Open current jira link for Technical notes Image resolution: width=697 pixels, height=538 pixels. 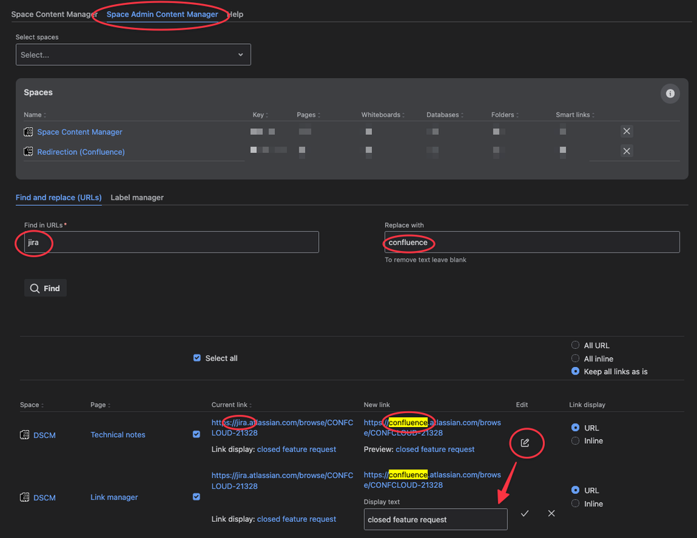(283, 428)
